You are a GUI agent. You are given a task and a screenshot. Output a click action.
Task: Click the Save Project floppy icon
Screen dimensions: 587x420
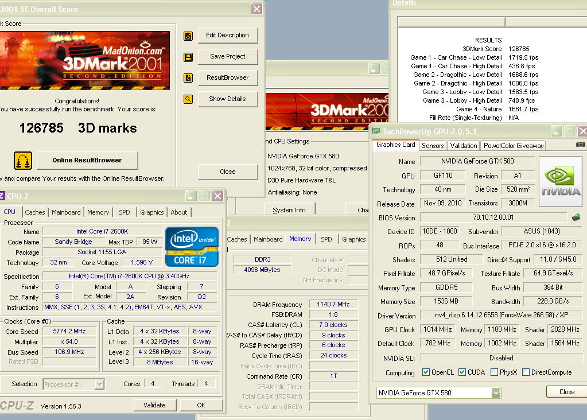(188, 57)
